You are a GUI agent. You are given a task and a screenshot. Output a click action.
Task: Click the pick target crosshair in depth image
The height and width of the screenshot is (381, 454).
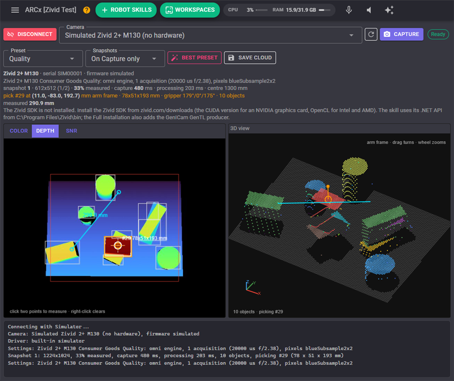[x=118, y=245]
